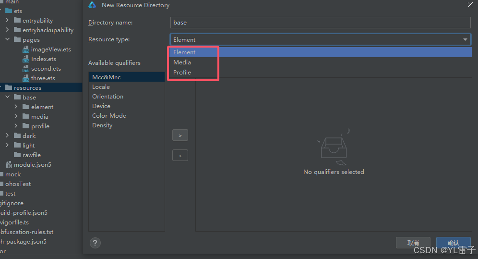Focus the Directory name input field
The height and width of the screenshot is (259, 478).
(321, 23)
